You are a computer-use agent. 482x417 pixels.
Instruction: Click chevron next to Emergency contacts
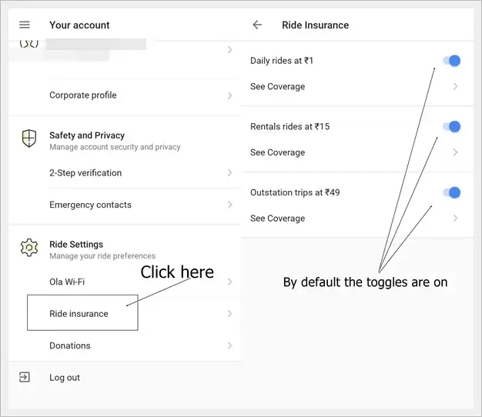[229, 205]
